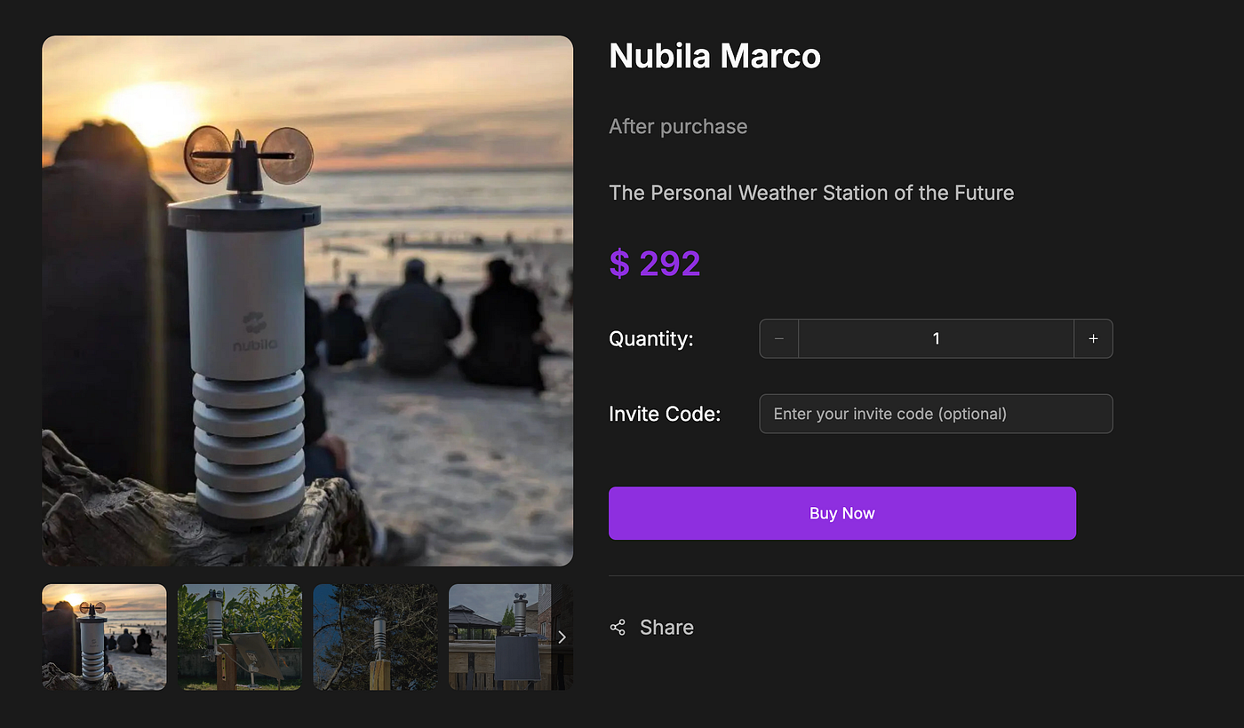Click inside the invite code field
1244x728 pixels.
coord(936,414)
